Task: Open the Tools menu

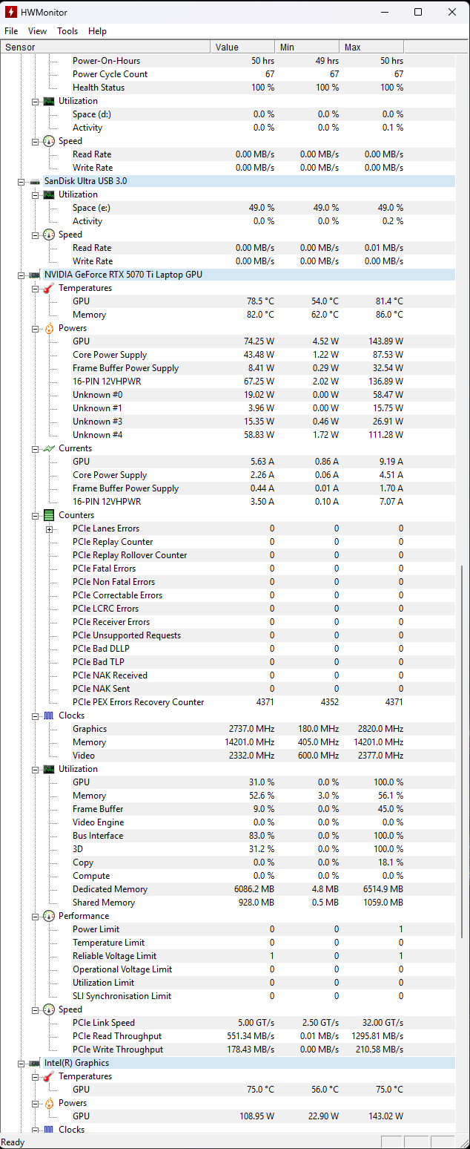Action: coord(67,31)
